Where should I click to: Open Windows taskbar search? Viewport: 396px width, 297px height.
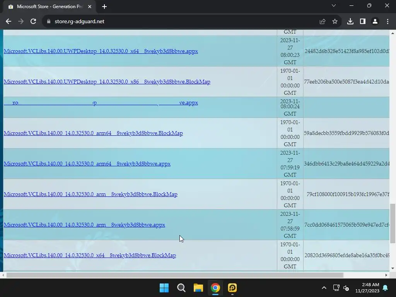pos(181,288)
